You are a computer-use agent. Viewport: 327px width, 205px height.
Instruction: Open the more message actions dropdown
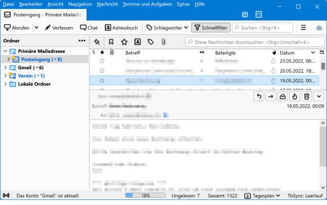pos(319,96)
